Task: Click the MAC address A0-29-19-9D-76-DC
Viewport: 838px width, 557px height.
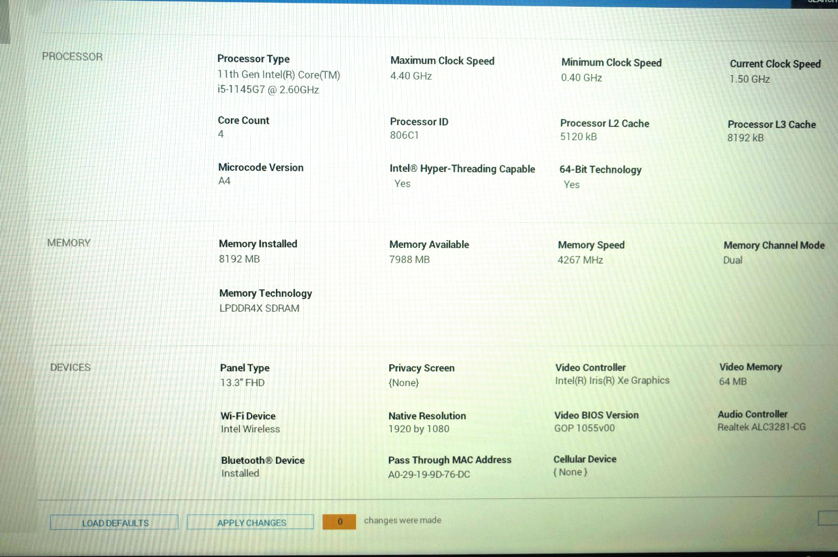Action: point(429,475)
